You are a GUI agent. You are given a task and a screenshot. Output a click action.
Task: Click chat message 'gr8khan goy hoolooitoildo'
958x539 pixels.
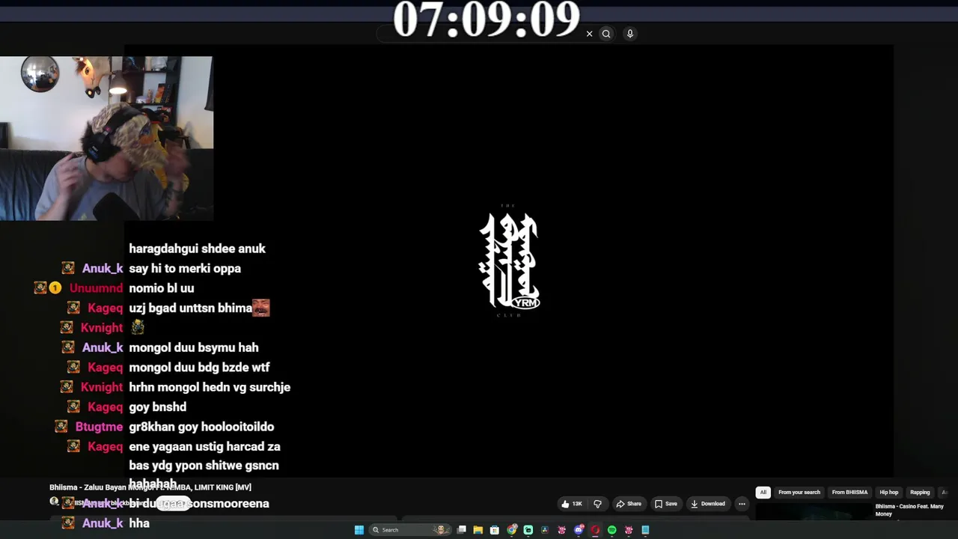coord(201,427)
